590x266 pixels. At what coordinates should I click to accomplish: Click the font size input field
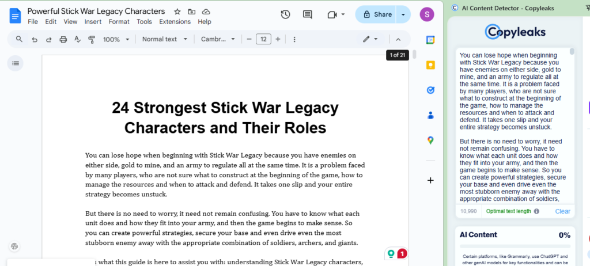coord(263,39)
